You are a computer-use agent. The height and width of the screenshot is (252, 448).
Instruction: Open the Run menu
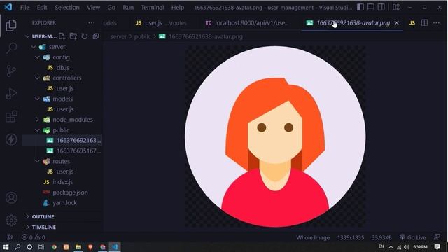pos(128,8)
